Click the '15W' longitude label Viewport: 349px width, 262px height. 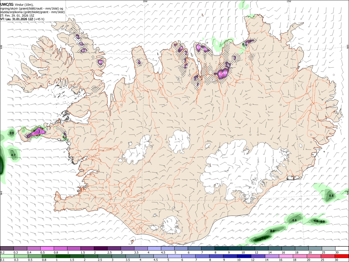coord(289,1)
